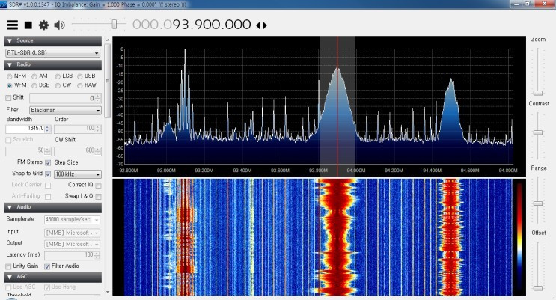
Task: Select the AM demodulation mode
Action: point(34,76)
